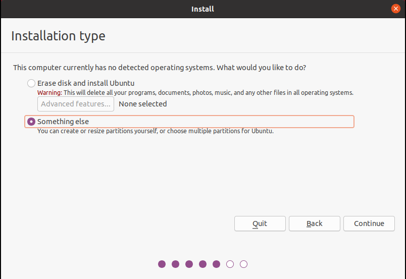This screenshot has width=406, height=279.
Task: Close the Install window
Action: click(x=396, y=9)
